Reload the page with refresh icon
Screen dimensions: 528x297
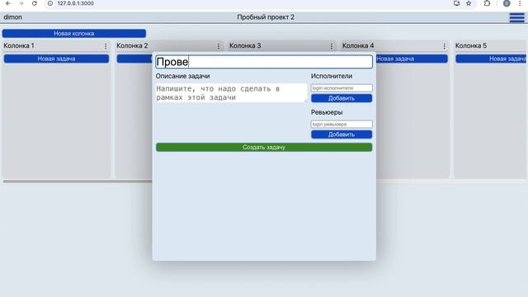(35, 3)
